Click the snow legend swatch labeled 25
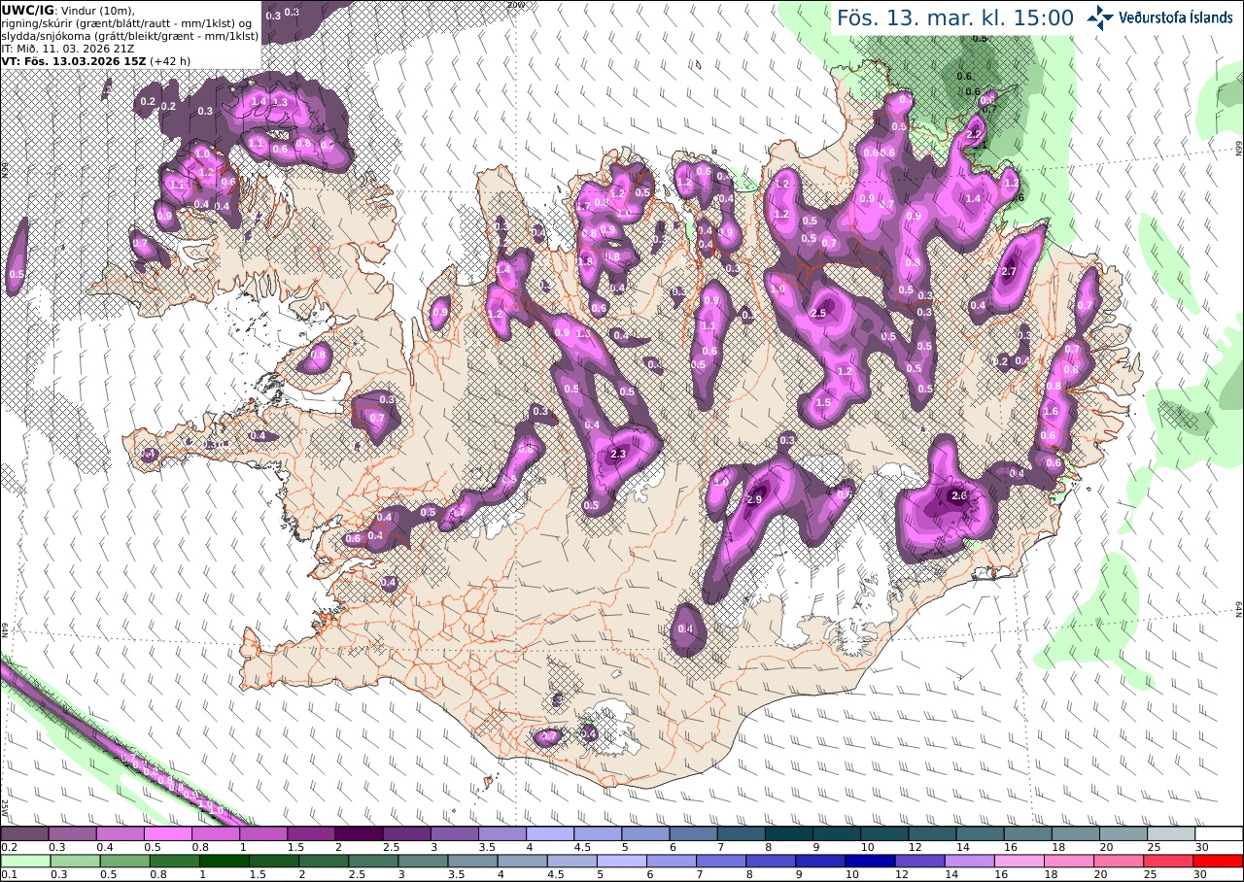The image size is (1244, 882). click(x=1171, y=833)
